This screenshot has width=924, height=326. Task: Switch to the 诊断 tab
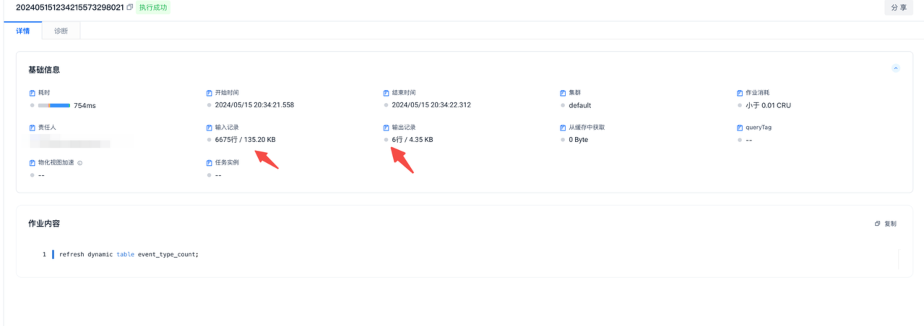61,31
